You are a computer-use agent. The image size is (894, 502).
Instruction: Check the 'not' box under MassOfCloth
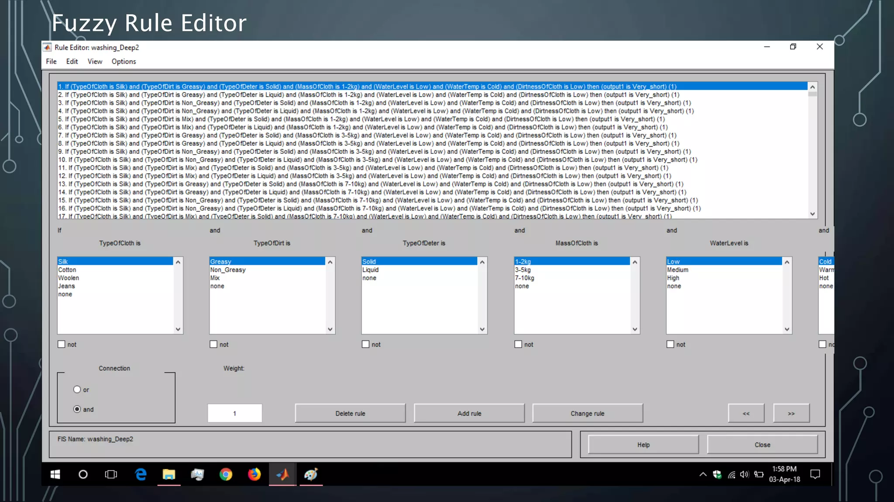[x=518, y=344]
